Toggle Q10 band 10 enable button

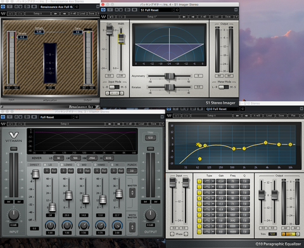point(199,232)
